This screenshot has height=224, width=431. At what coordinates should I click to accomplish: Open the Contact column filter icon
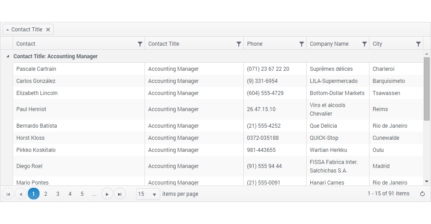(x=140, y=44)
